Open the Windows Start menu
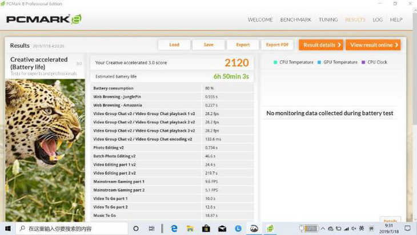The height and width of the screenshot is (235, 417). coord(7,229)
